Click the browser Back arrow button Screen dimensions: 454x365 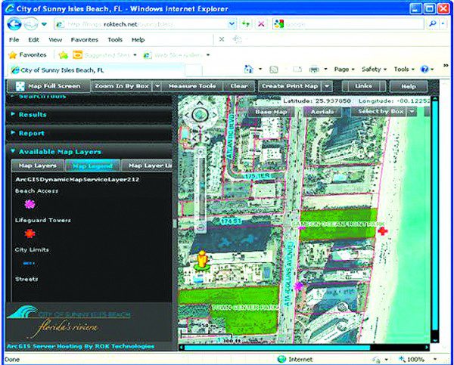pos(13,23)
